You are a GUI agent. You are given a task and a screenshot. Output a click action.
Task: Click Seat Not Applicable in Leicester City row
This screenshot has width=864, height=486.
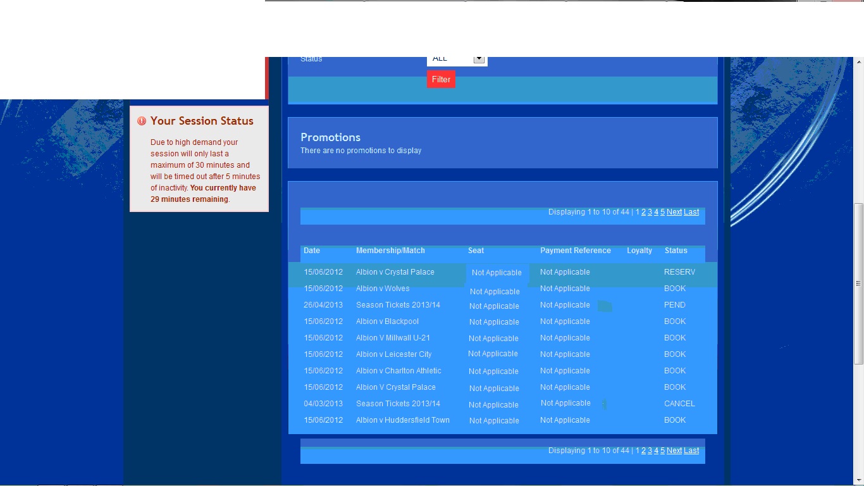[493, 354]
